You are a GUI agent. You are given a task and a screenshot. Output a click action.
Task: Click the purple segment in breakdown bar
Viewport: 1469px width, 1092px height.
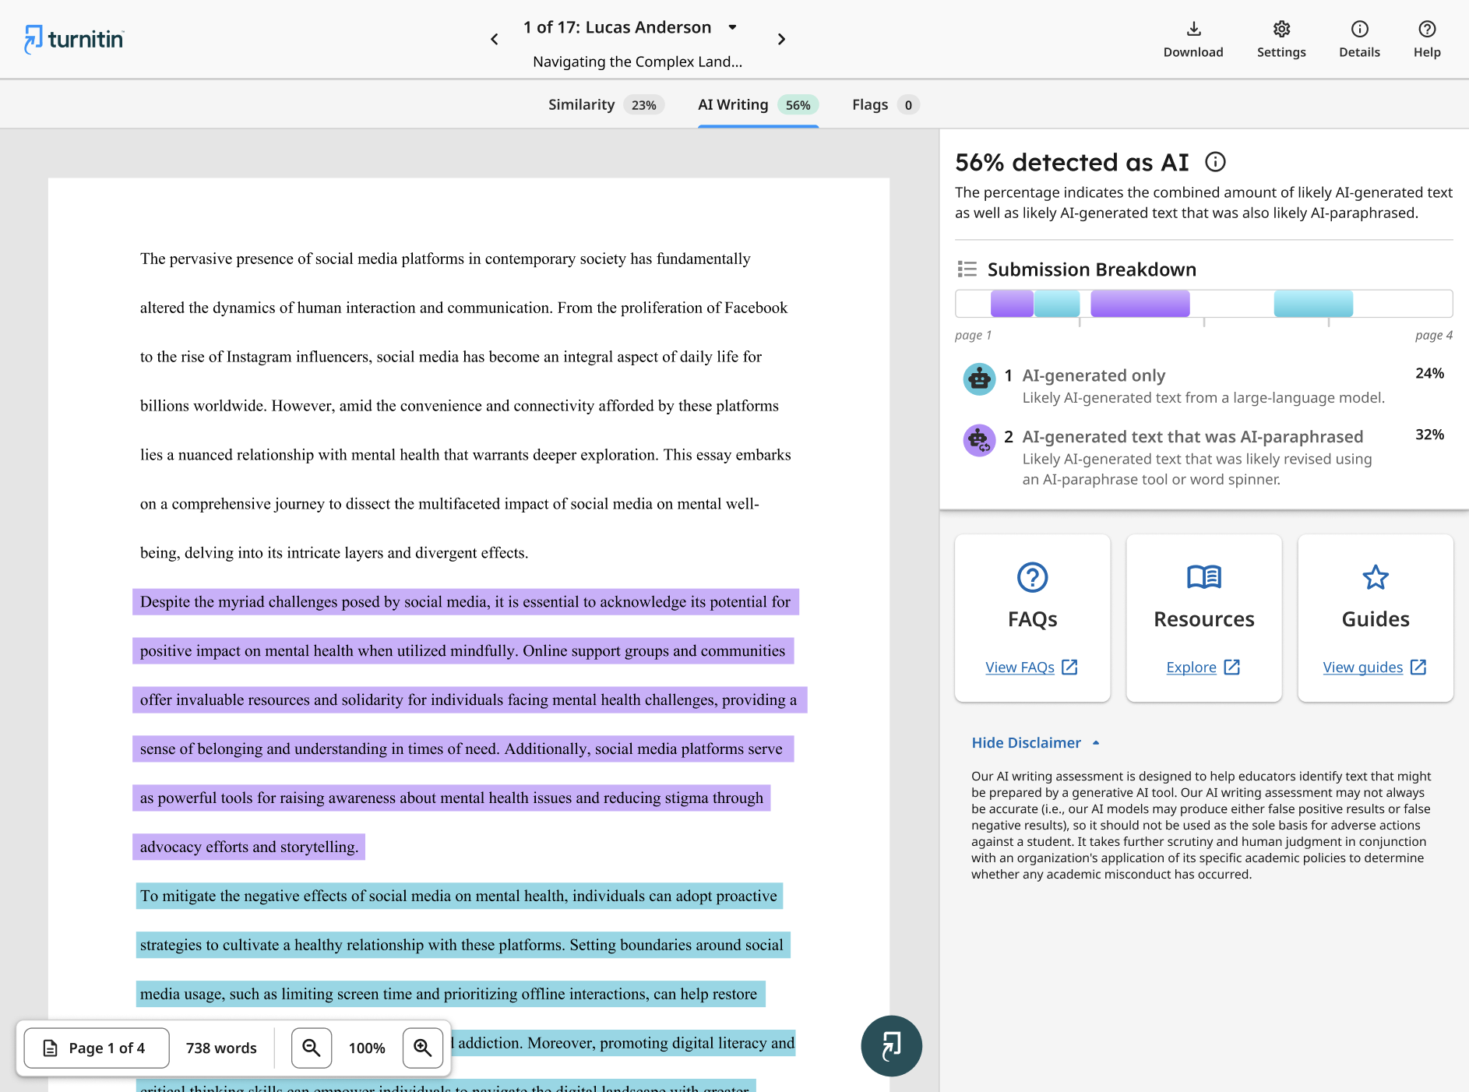click(x=1139, y=303)
